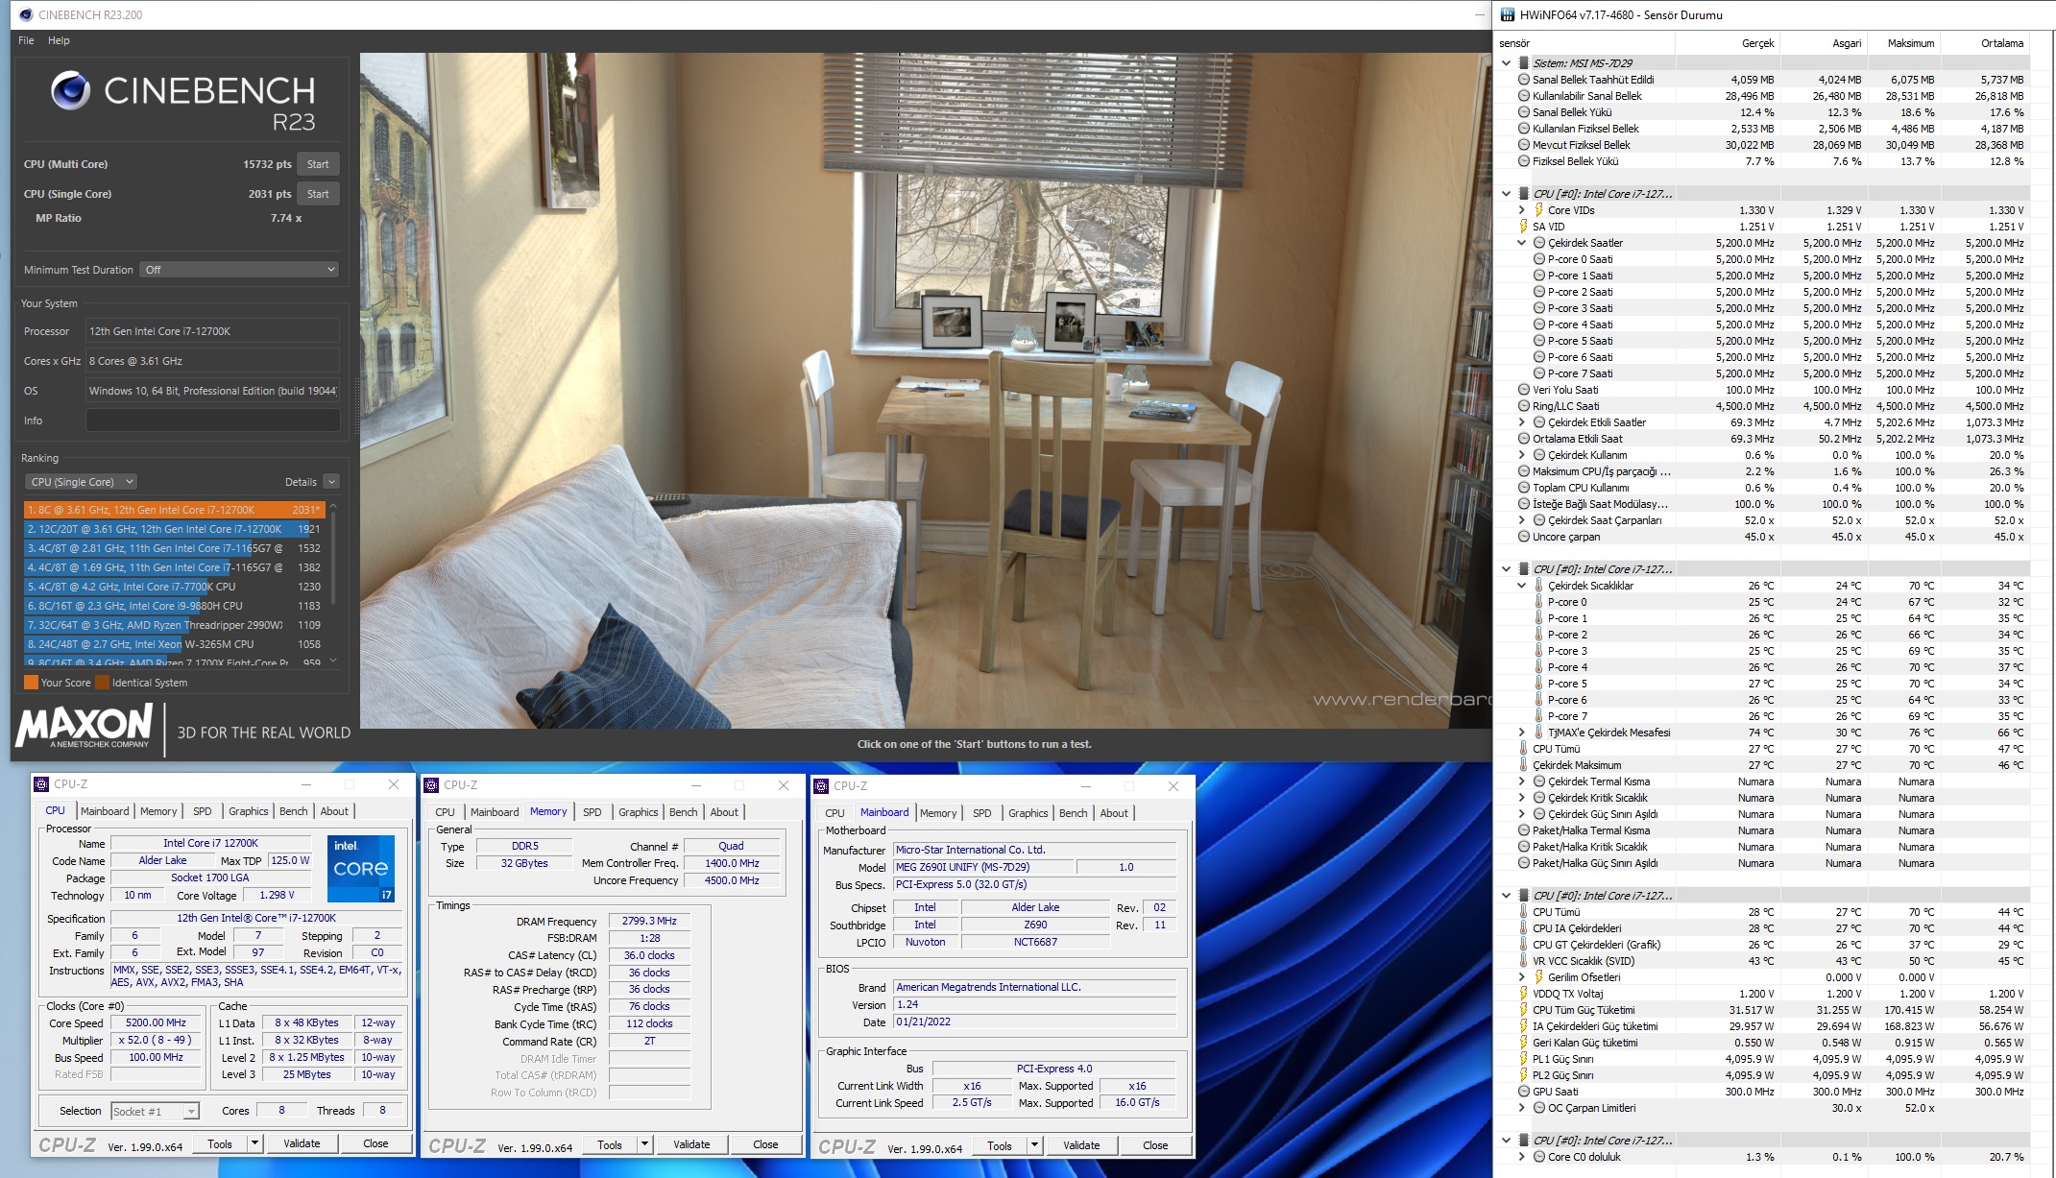Click the thermometer icon beside VR VCC Sıcaklık
2056x1178 pixels.
(1523, 961)
